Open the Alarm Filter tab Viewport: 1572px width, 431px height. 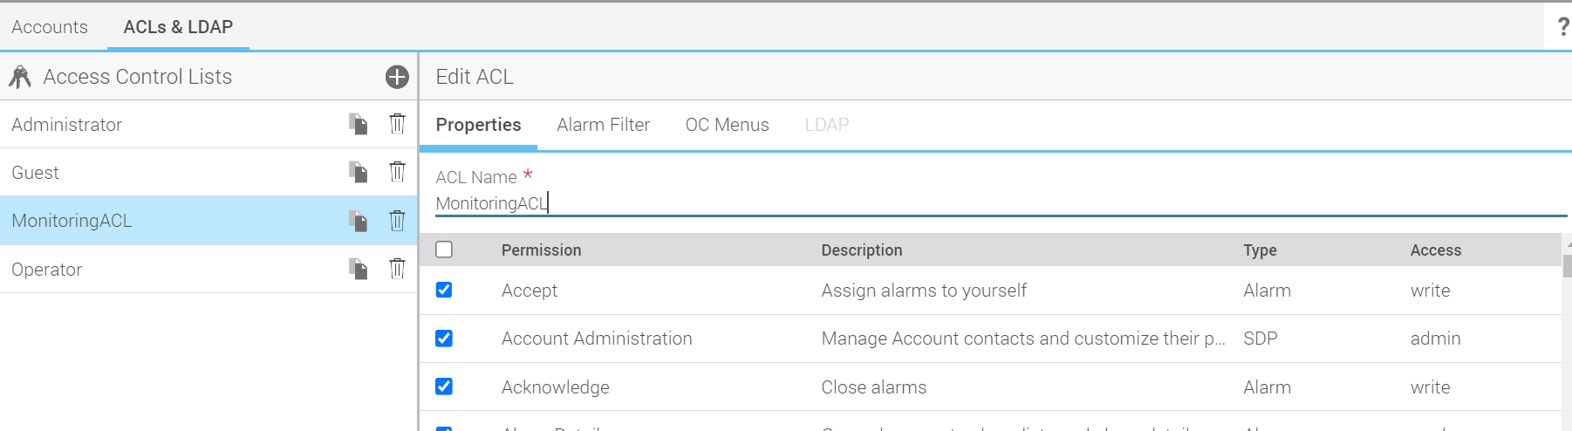pos(603,125)
